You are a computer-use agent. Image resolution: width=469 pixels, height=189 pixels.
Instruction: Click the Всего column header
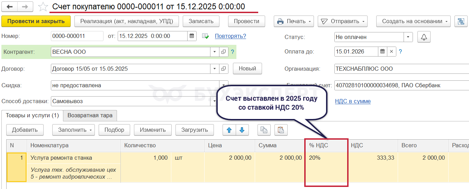423,146
